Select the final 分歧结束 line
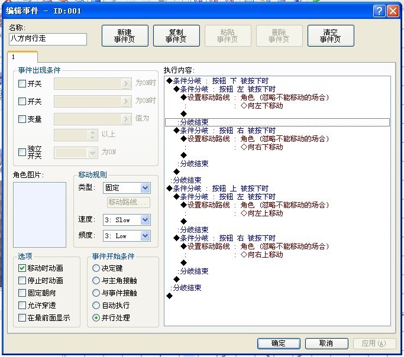 pos(277,288)
